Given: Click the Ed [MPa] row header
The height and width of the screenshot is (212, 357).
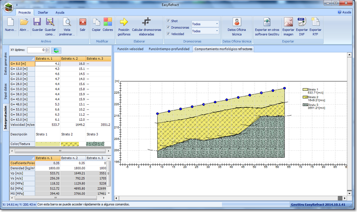Looking at the screenshot, I should click(x=22, y=189).
